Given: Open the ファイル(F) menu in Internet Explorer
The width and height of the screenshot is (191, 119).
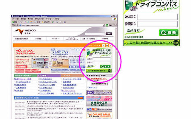Looking at the screenshot, I should 15,19.
